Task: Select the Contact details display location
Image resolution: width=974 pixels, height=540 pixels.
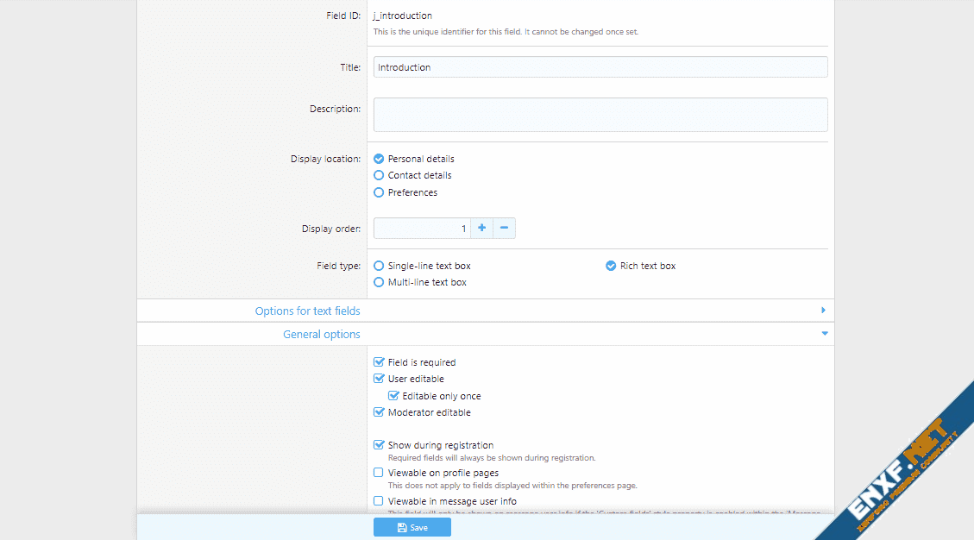Action: click(x=379, y=176)
